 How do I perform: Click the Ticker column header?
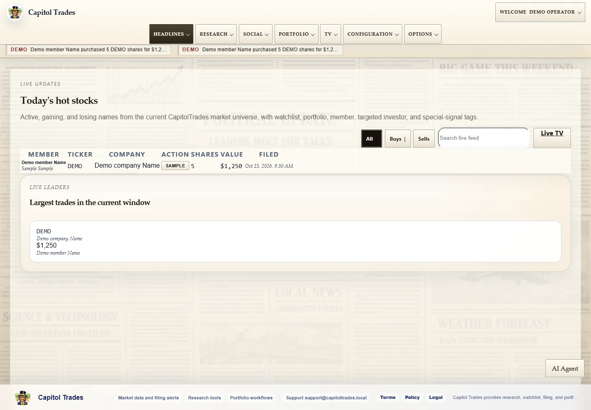[x=80, y=155]
